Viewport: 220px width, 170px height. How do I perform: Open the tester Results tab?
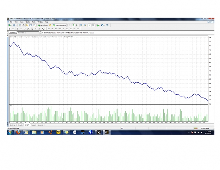click(x=20, y=125)
